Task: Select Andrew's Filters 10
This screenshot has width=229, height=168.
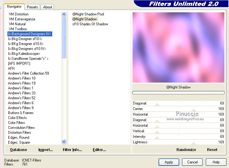Action: point(22,78)
